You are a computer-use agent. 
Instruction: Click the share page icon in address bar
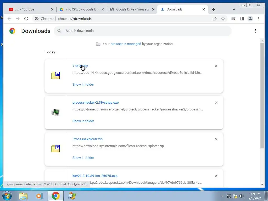pyautogui.click(x=215, y=19)
